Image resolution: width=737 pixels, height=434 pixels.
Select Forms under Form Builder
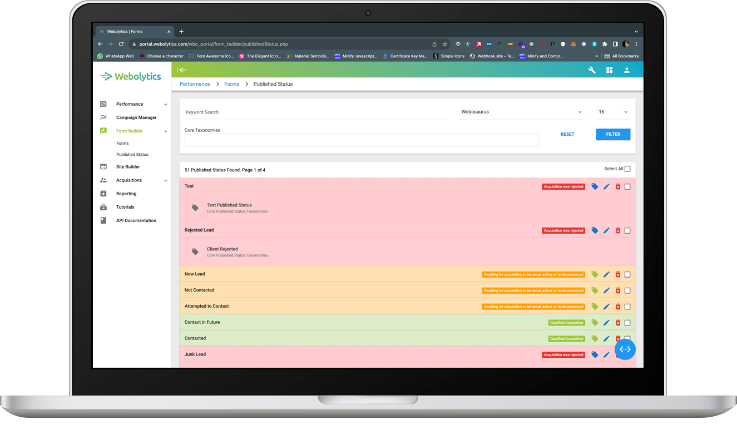click(122, 143)
